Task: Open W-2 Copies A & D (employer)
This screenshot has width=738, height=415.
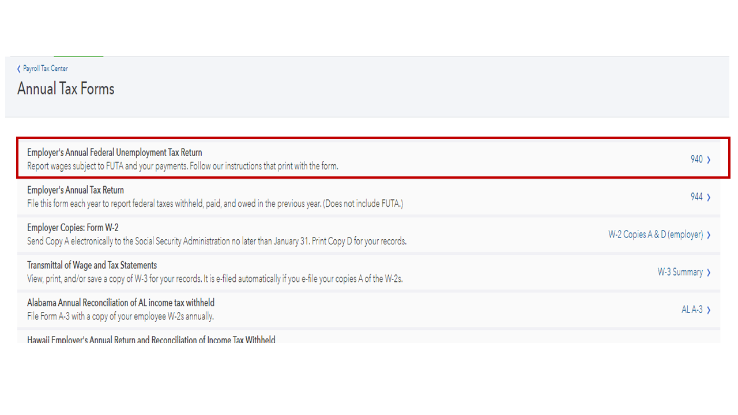Action: pos(656,235)
